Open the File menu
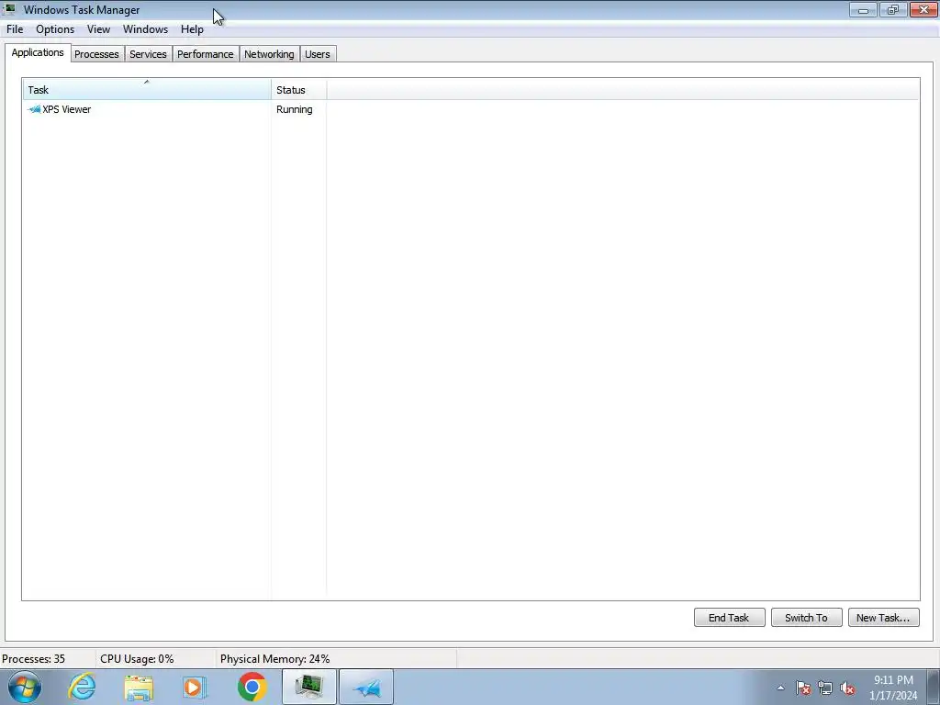This screenshot has height=705, width=940. [15, 29]
